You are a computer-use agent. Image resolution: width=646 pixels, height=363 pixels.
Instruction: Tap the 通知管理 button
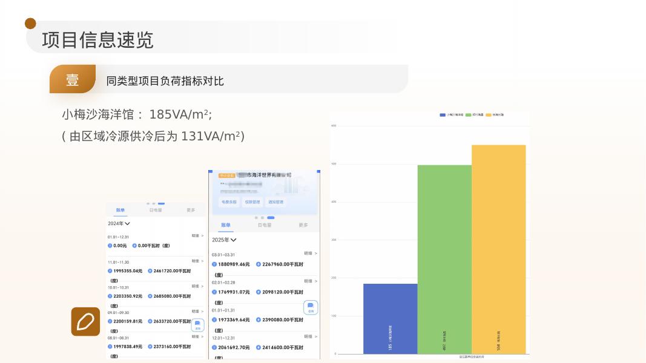(x=275, y=202)
